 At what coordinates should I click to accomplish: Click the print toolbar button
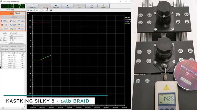[92, 6]
